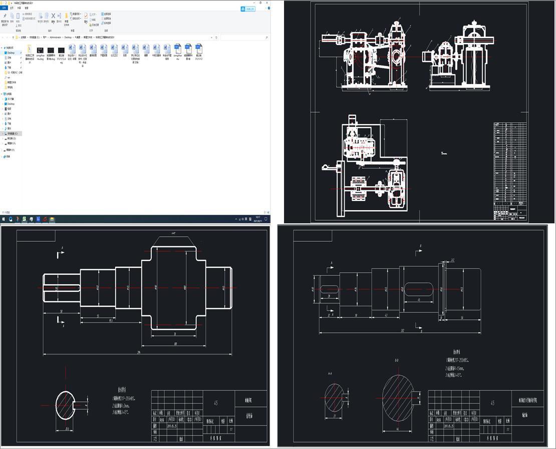The height and width of the screenshot is (449, 556).
Task: Click Desktop in the address breadcrumb
Action: [68, 37]
